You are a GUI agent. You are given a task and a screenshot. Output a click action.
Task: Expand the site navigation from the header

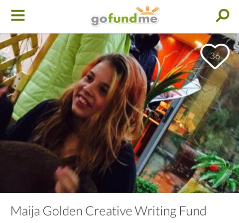click(18, 15)
